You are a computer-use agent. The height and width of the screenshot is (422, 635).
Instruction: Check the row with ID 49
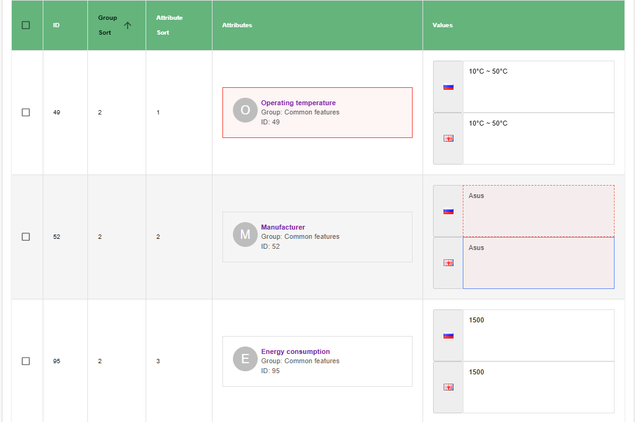(x=25, y=113)
